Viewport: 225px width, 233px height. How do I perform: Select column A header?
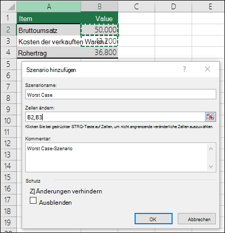coord(49,7)
